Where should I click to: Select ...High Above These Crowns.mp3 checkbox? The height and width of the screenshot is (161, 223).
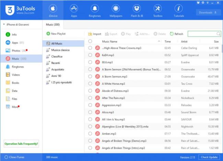pos(90,48)
